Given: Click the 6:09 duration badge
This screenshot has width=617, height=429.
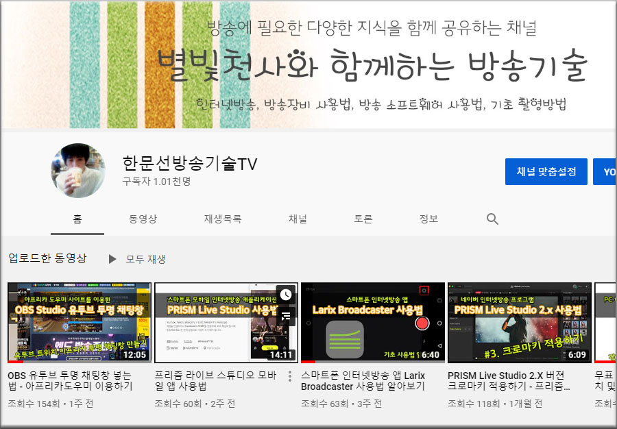Looking at the screenshot, I should [x=577, y=355].
